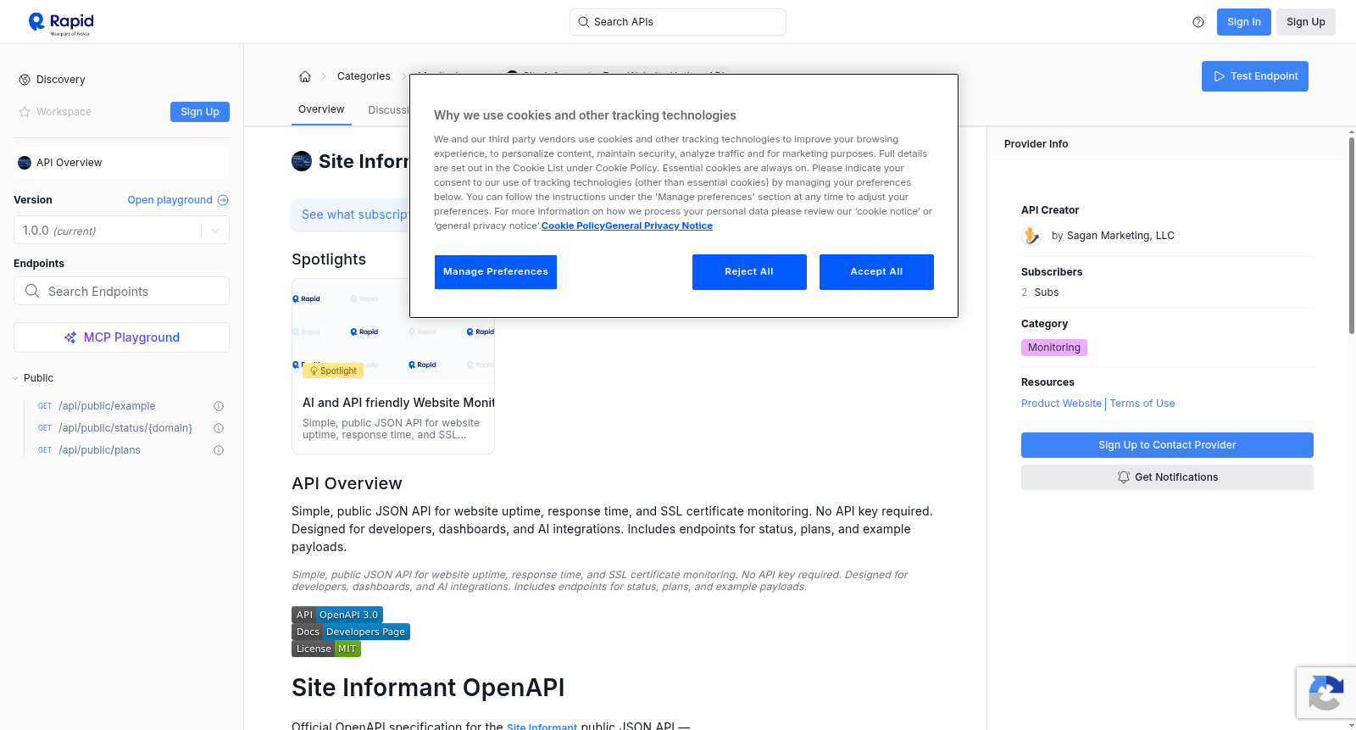Image resolution: width=1356 pixels, height=730 pixels.
Task: Open Categories breadcrumb
Action: 364,76
